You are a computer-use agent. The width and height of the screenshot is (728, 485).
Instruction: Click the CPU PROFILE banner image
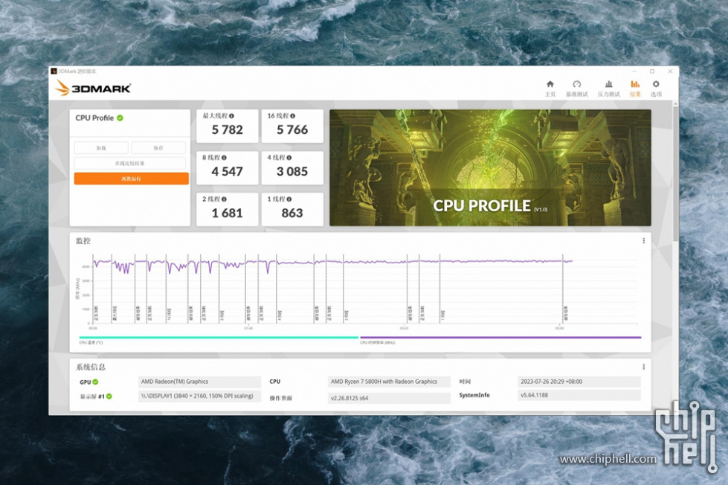click(490, 167)
